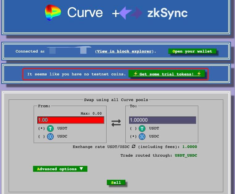Click the To amount field showing 1.00000
The width and height of the screenshot is (235, 194).
[x=162, y=120]
